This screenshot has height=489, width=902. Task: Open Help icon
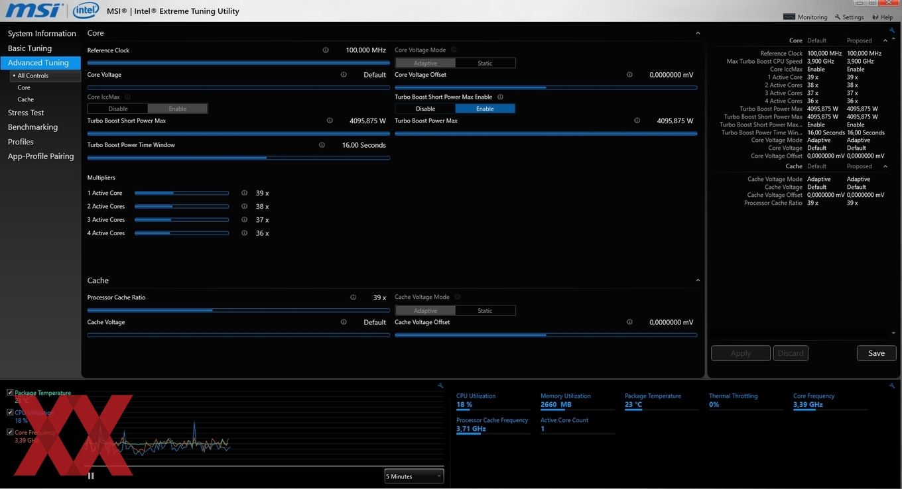875,17
